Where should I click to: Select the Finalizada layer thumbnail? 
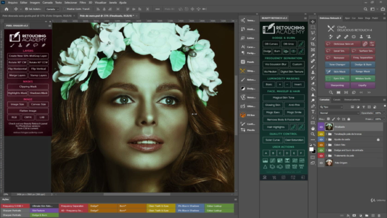pyautogui.click(x=329, y=127)
